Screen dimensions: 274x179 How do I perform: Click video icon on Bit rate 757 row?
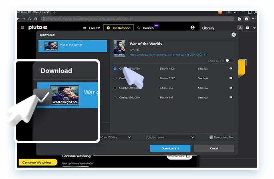(x=231, y=88)
